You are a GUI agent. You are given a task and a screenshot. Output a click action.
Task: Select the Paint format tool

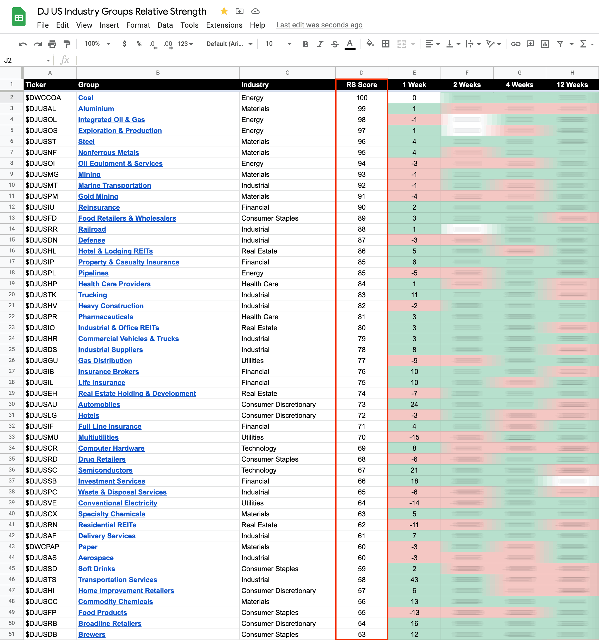(x=67, y=44)
